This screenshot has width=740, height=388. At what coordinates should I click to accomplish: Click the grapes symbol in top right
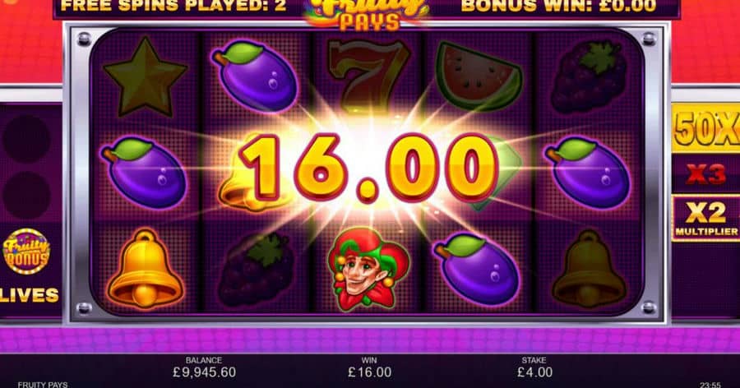click(x=589, y=77)
